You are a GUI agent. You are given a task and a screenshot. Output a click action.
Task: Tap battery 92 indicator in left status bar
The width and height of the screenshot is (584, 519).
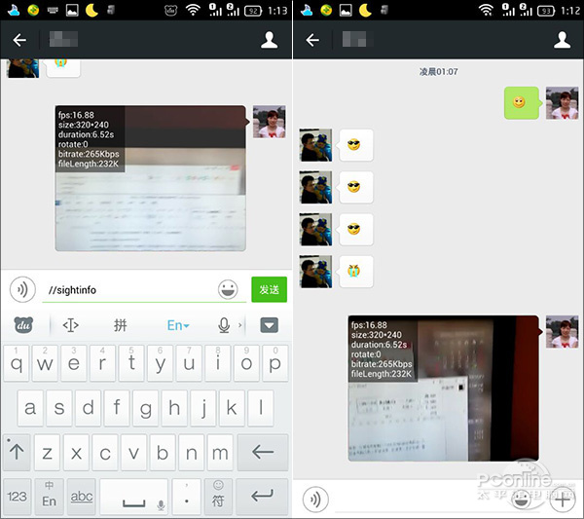pos(253,11)
